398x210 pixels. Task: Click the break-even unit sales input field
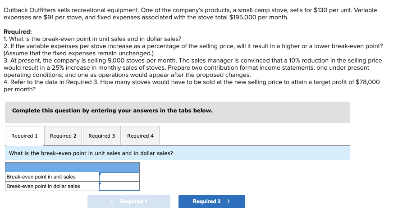click(x=119, y=177)
